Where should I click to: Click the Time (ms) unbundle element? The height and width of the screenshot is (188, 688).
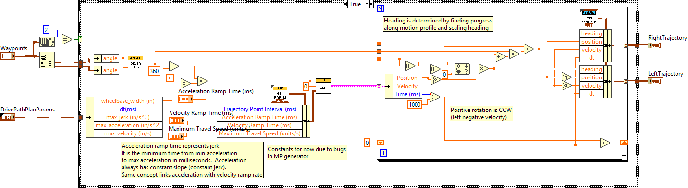[407, 94]
